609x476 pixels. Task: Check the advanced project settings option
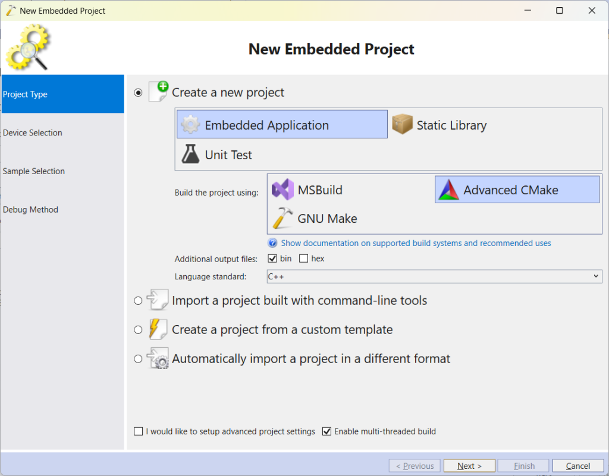pyautogui.click(x=139, y=431)
